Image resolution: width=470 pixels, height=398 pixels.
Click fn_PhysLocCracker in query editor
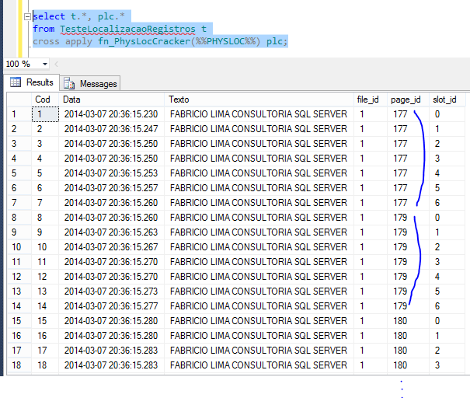(137, 41)
